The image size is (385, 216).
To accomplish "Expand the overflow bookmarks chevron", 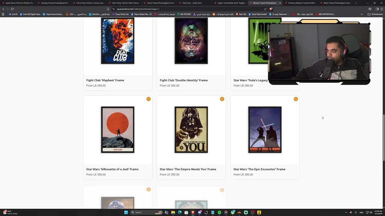I will pos(362,14).
